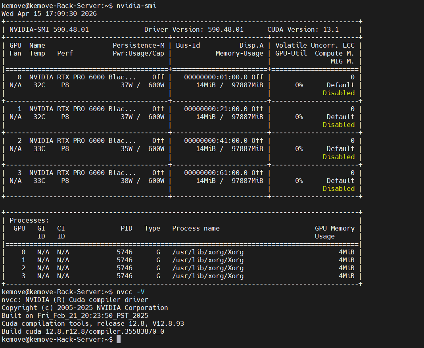The image size is (424, 348).
Task: Click the 'Pwr:Usage/Cap' column header
Action: click(x=138, y=53)
